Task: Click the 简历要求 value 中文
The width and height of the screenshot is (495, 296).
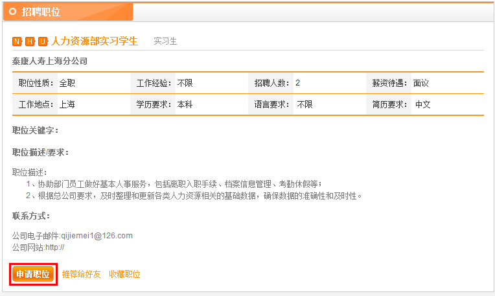Action: coord(423,104)
